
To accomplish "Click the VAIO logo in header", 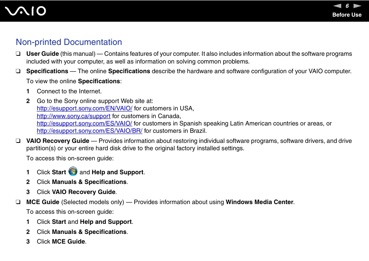I will click(x=26, y=11).
